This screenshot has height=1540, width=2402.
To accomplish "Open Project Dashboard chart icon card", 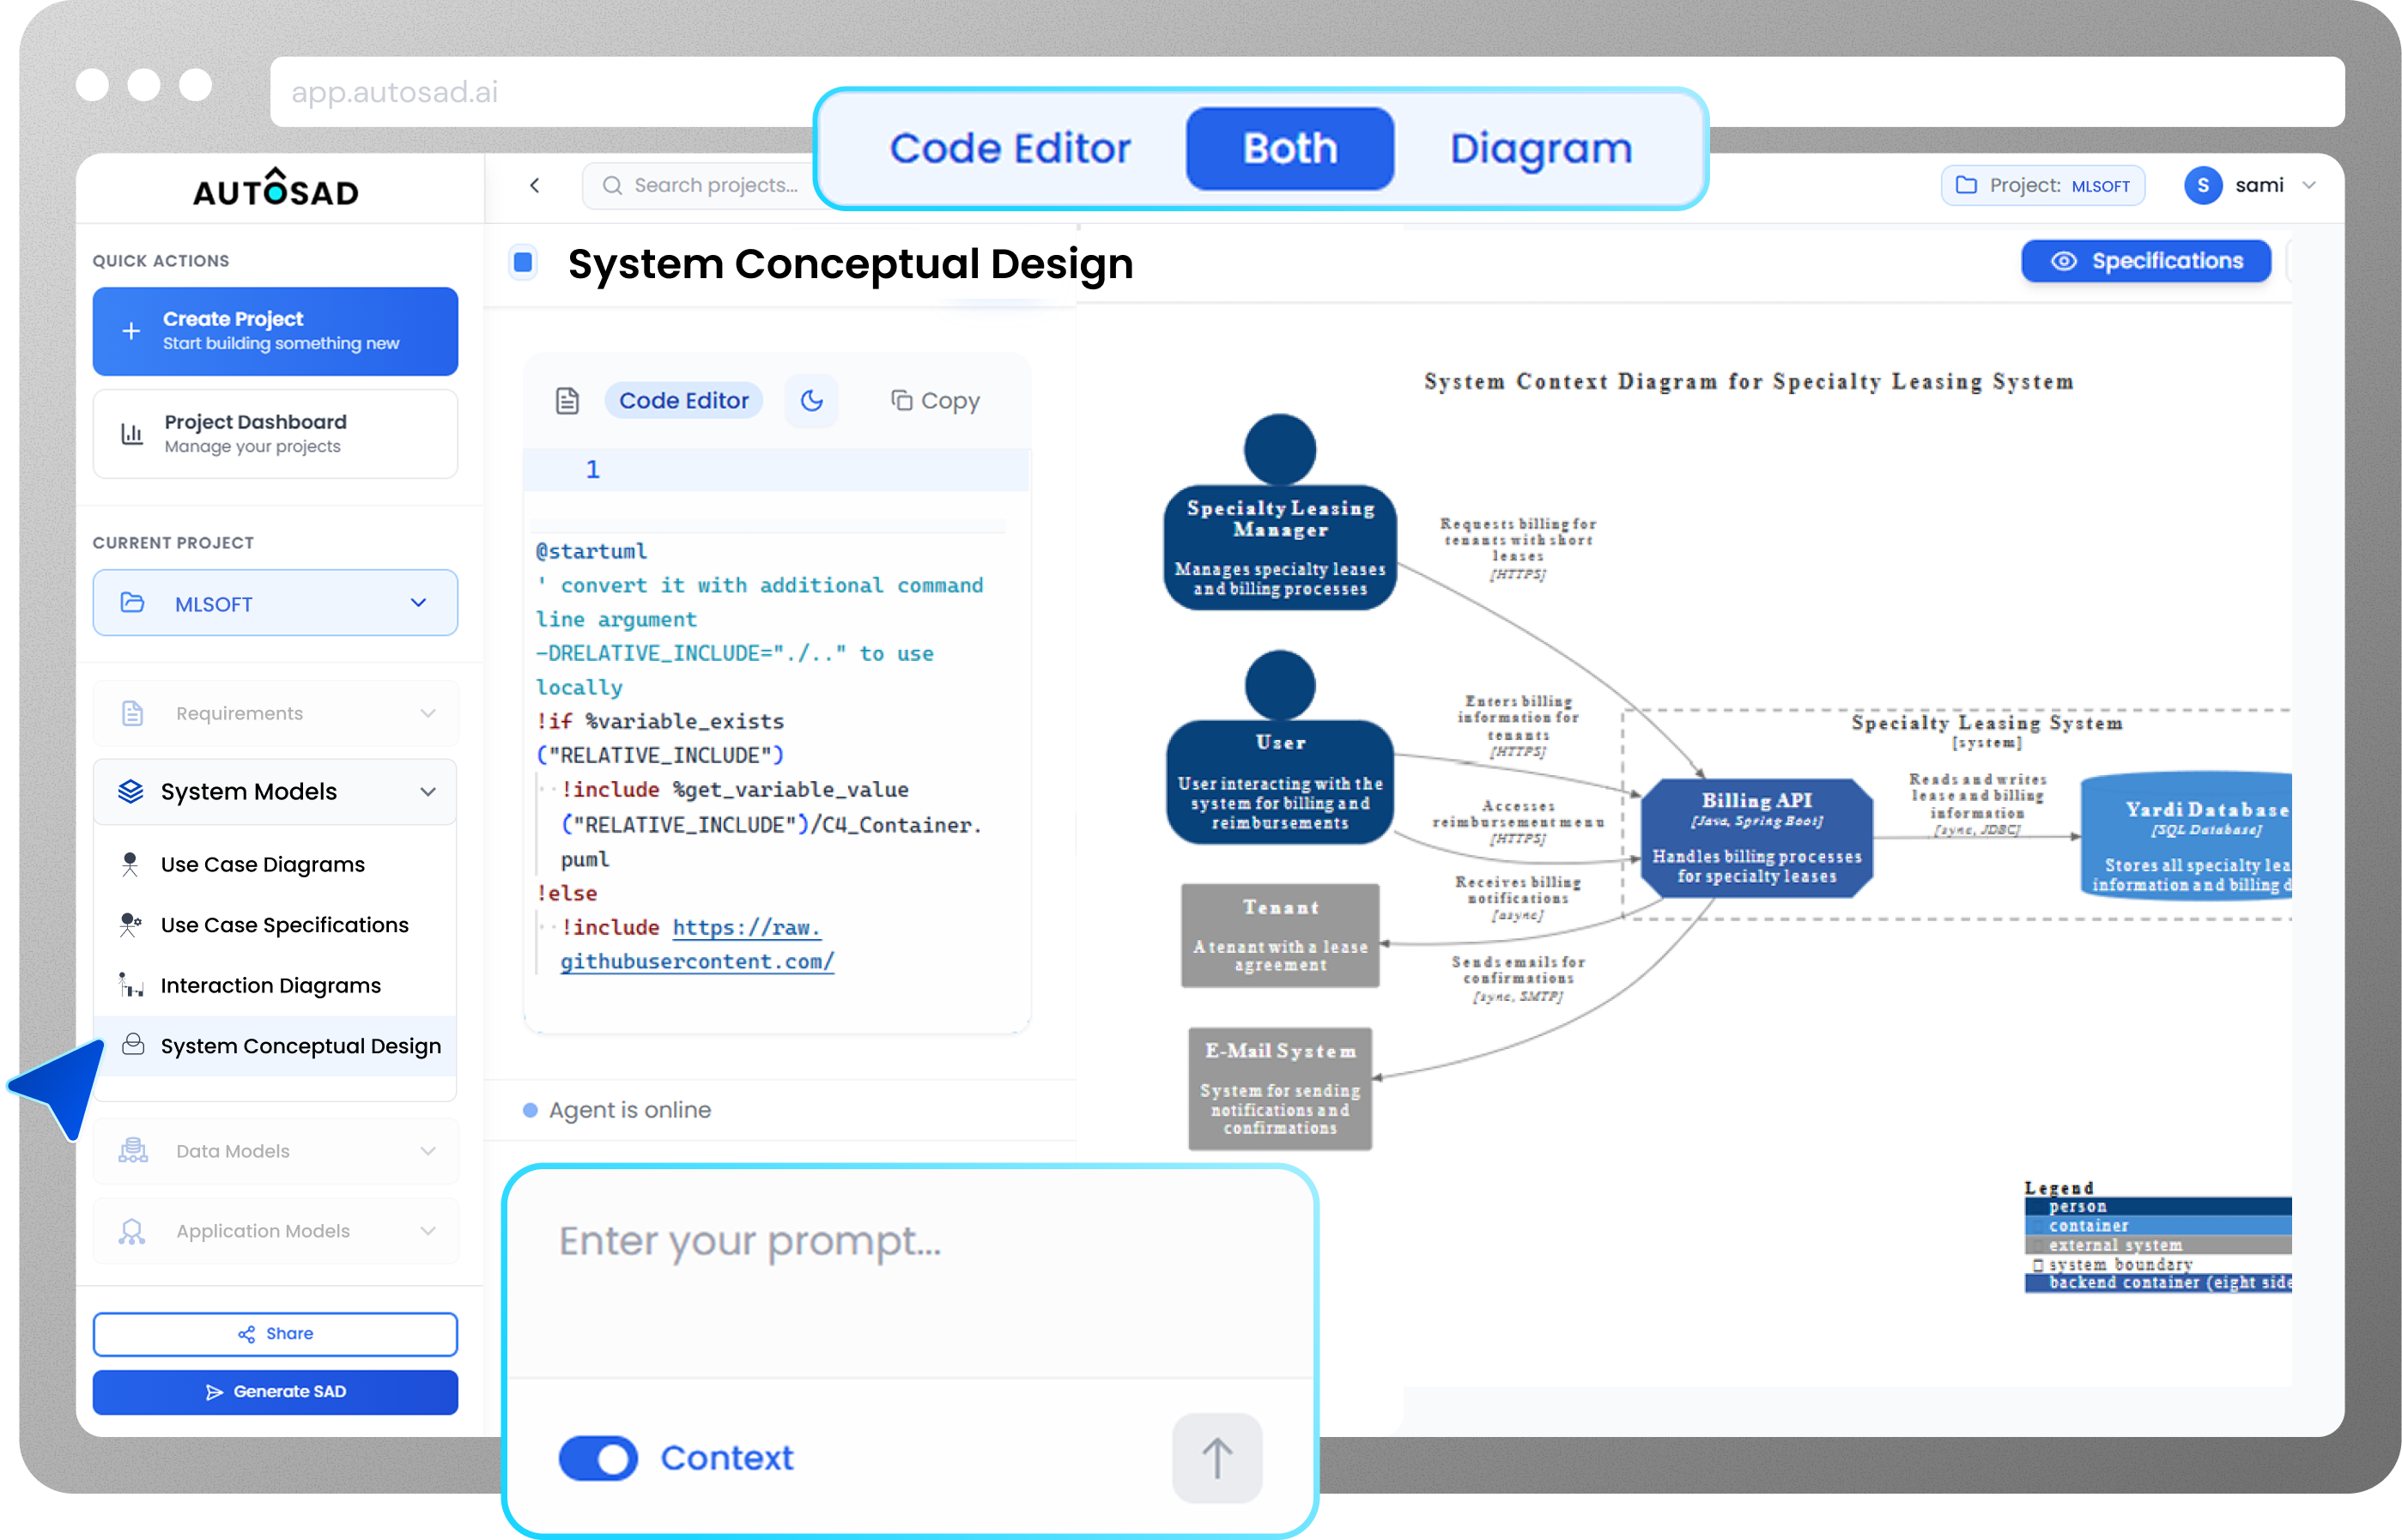I will coord(275,434).
